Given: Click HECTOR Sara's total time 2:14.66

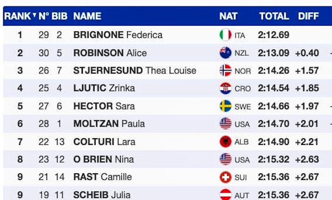Looking at the screenshot, I should (274, 106).
